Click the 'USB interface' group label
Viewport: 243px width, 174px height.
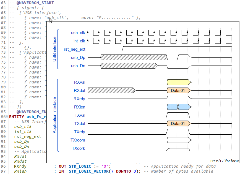[54, 49]
